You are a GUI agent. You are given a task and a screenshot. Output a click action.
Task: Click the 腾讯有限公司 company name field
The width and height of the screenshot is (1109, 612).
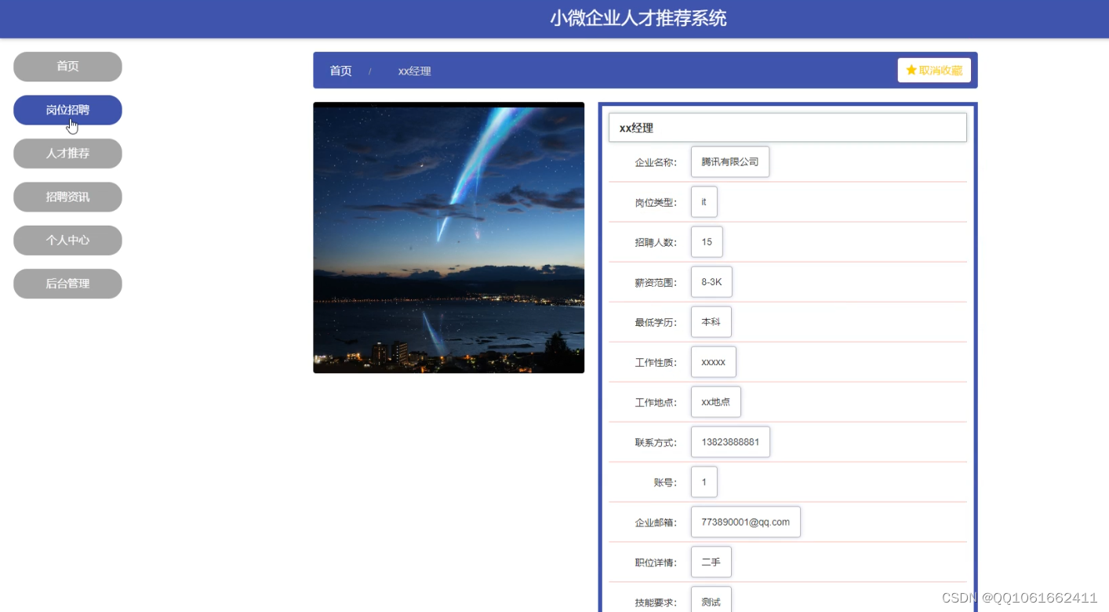click(x=729, y=161)
